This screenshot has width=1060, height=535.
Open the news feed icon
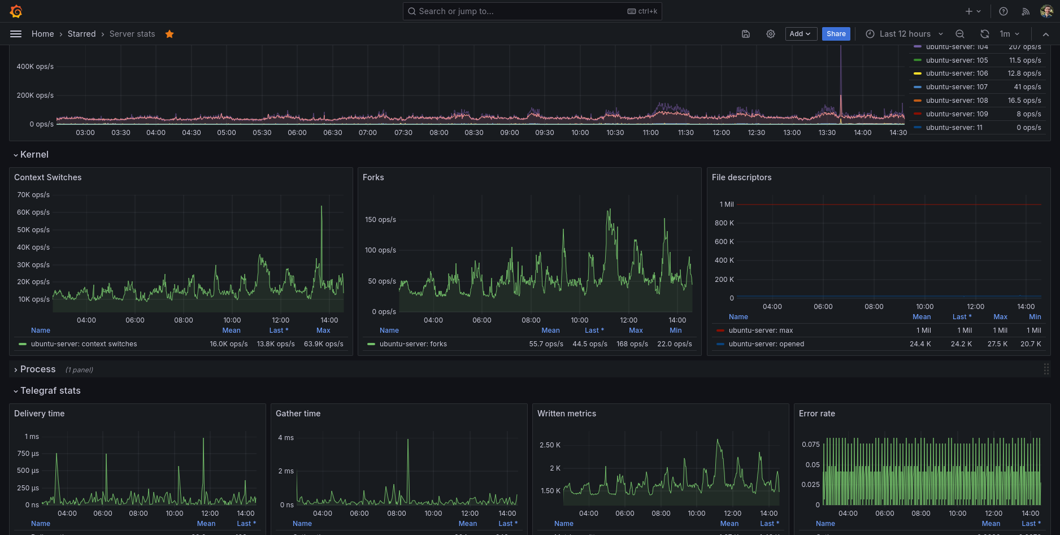coord(1026,11)
